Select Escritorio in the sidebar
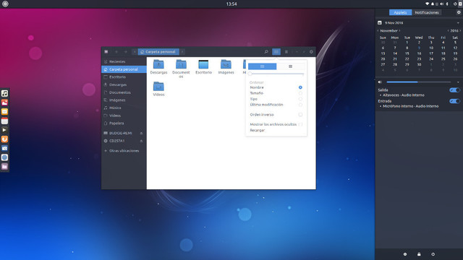Screen dimensions: 463x260 124,77
